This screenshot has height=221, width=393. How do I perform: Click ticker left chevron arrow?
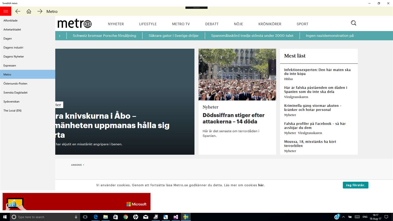[60, 36]
